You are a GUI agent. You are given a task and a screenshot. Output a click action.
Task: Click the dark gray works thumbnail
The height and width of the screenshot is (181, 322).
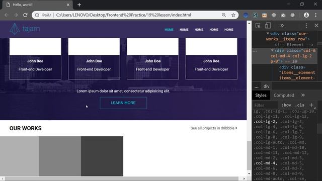pos(102,156)
